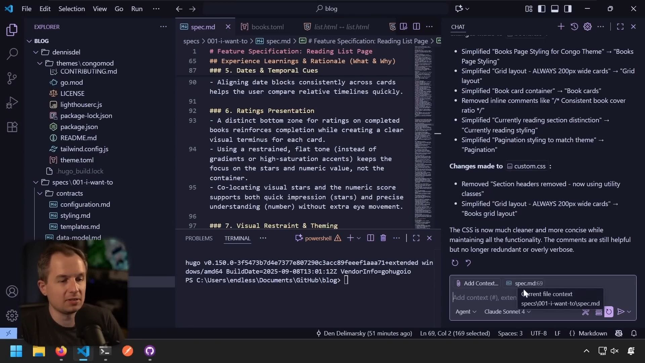
Task: Toggle primary side bar layout button
Action: coord(542,9)
